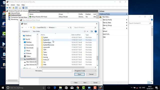160x90 pixels.
Task: Open the Help menu
Action: (x=23, y=5)
